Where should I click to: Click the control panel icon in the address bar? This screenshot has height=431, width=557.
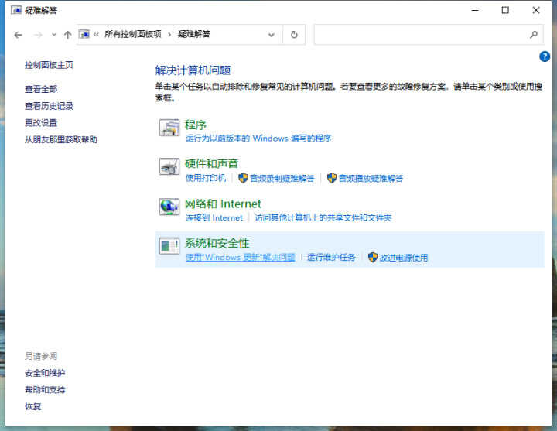(84, 35)
